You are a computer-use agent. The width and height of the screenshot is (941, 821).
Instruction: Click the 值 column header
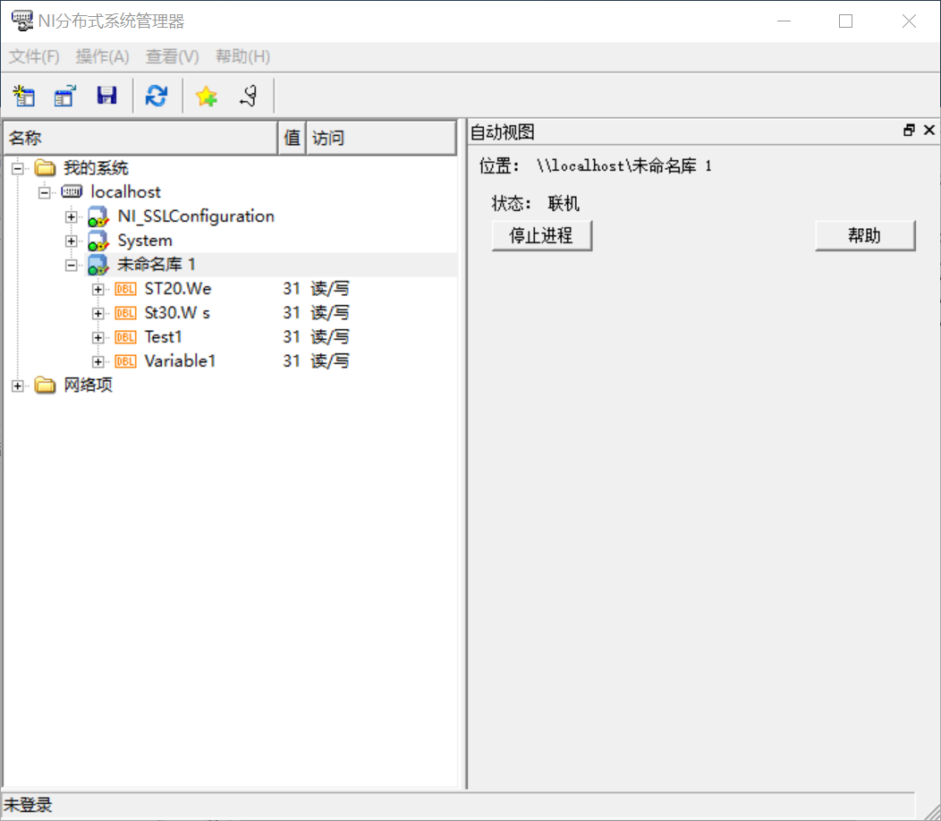[292, 138]
